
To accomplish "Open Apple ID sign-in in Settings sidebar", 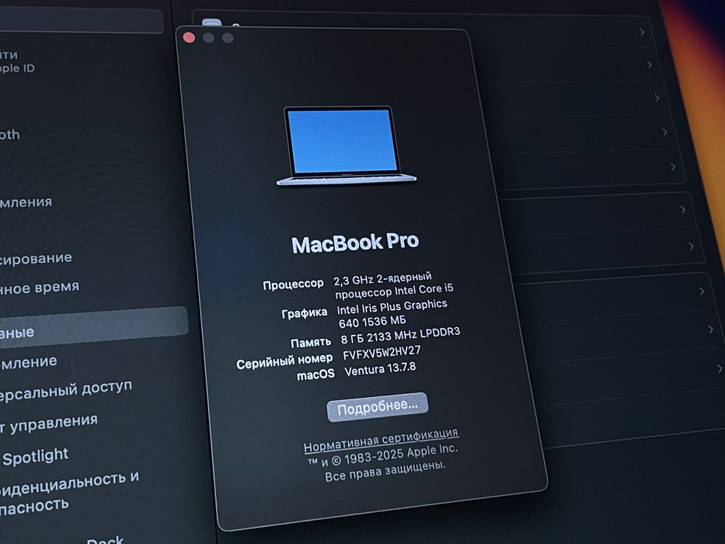I will [17, 61].
